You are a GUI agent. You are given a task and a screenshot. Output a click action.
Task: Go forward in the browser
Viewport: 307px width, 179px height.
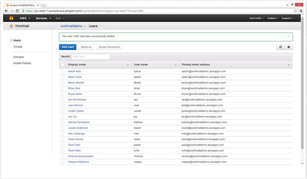12,11
